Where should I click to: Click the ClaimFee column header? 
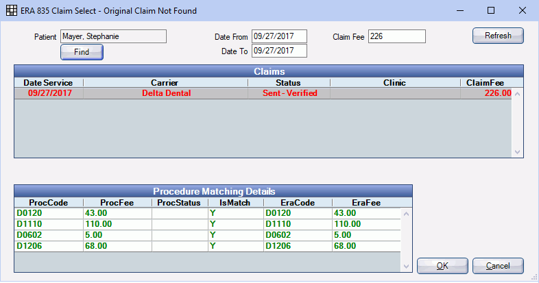[x=485, y=83]
